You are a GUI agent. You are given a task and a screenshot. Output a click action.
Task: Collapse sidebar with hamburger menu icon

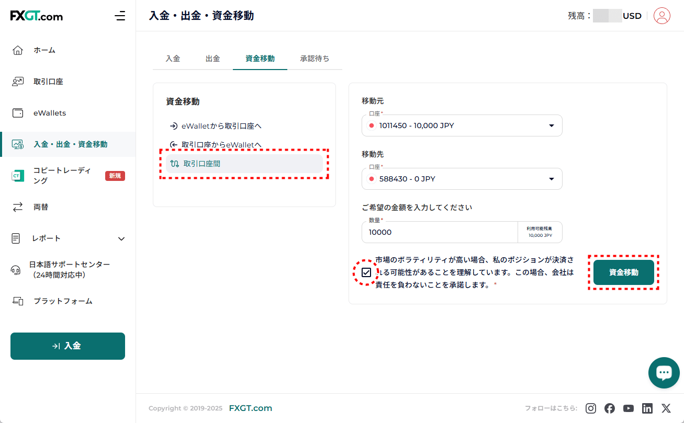120,16
